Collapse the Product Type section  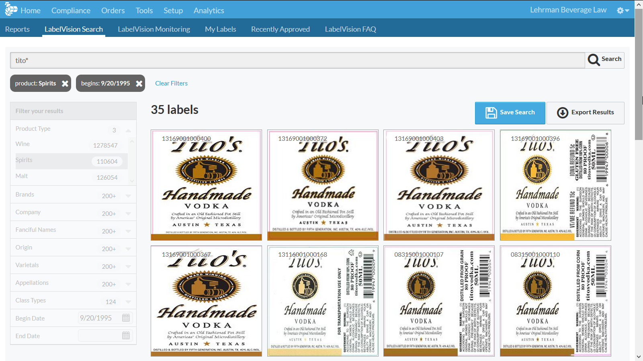click(128, 130)
